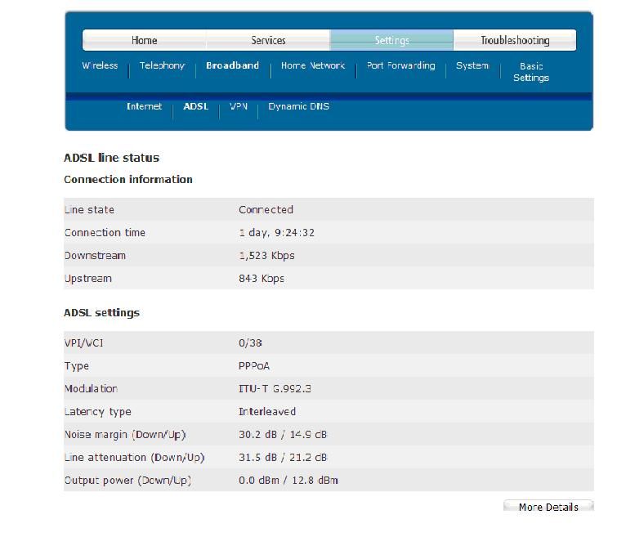Click the Connection time label
Image resolution: width=626 pixels, height=537 pixels.
pos(105,232)
